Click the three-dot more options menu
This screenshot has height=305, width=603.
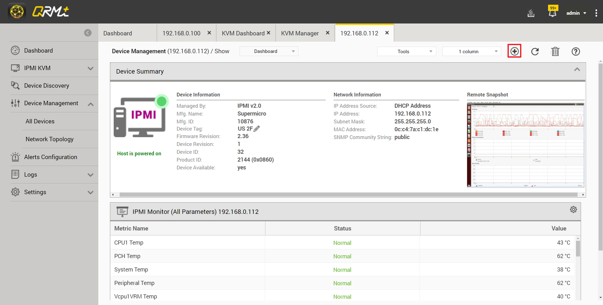[596, 13]
